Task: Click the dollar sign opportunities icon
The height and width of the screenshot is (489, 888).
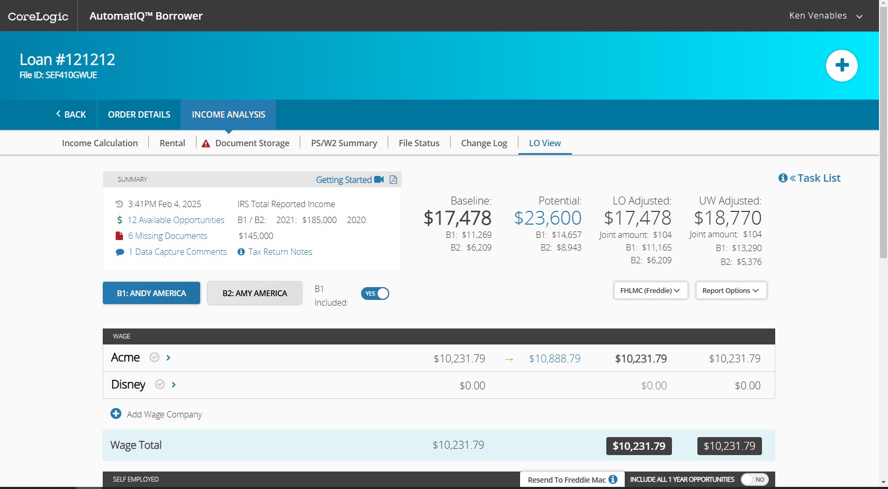Action: [x=120, y=220]
